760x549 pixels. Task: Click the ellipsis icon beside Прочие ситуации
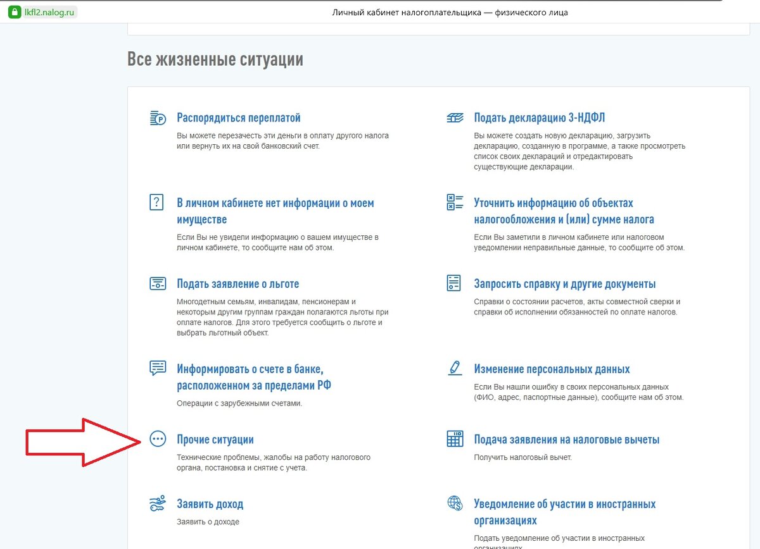(x=157, y=439)
